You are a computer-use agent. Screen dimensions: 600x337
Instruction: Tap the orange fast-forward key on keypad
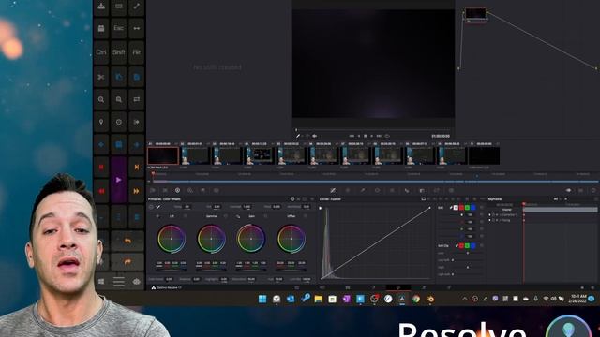(x=136, y=191)
